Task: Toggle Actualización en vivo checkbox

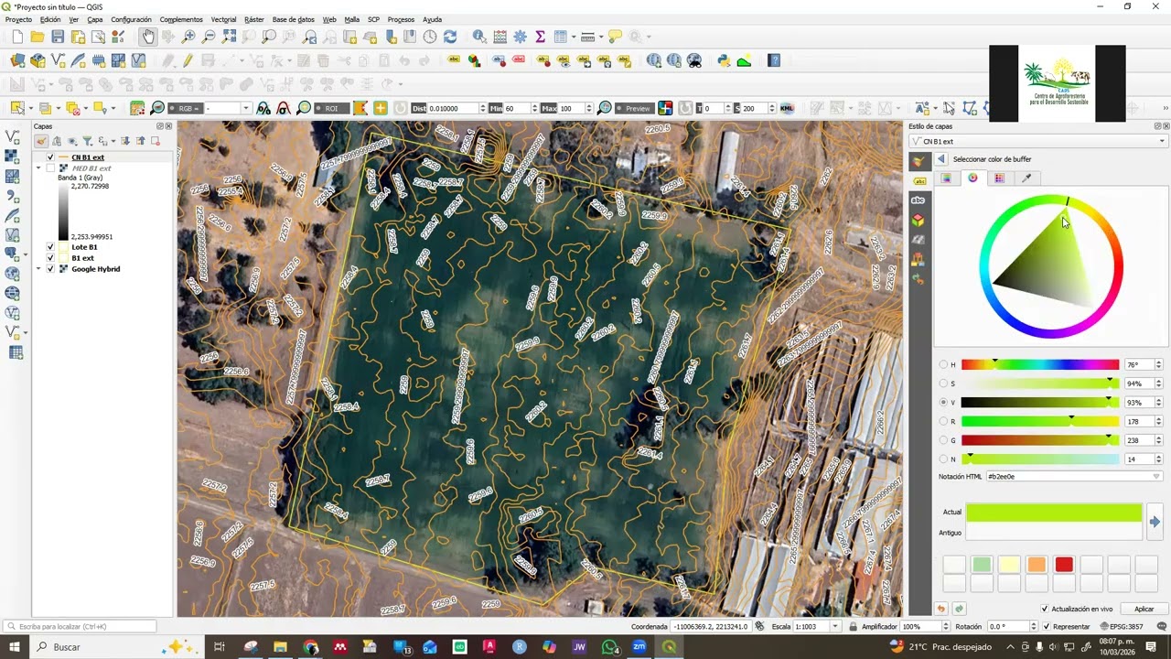Action: coord(1045,609)
